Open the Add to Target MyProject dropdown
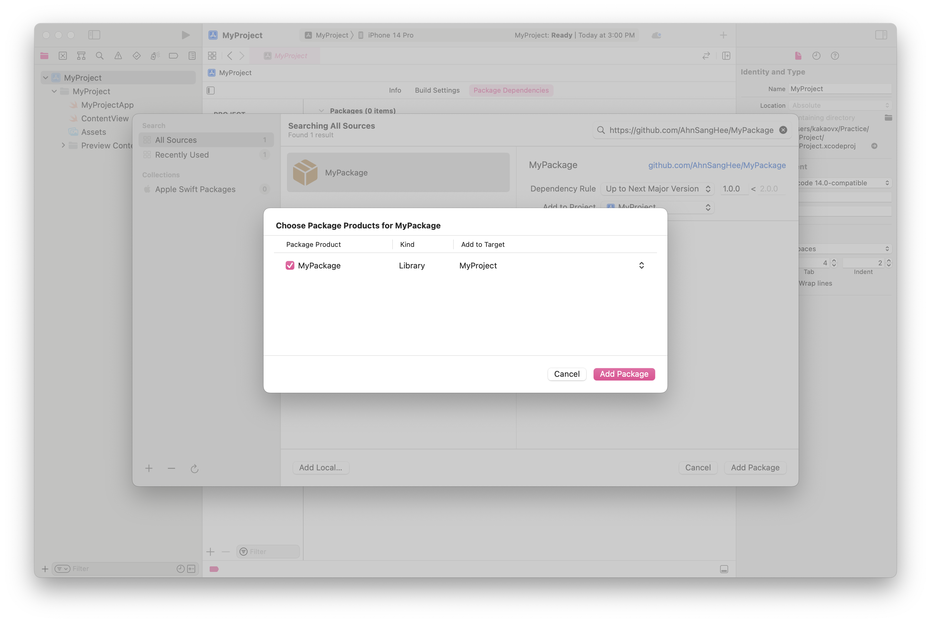The image size is (931, 623). coord(641,265)
